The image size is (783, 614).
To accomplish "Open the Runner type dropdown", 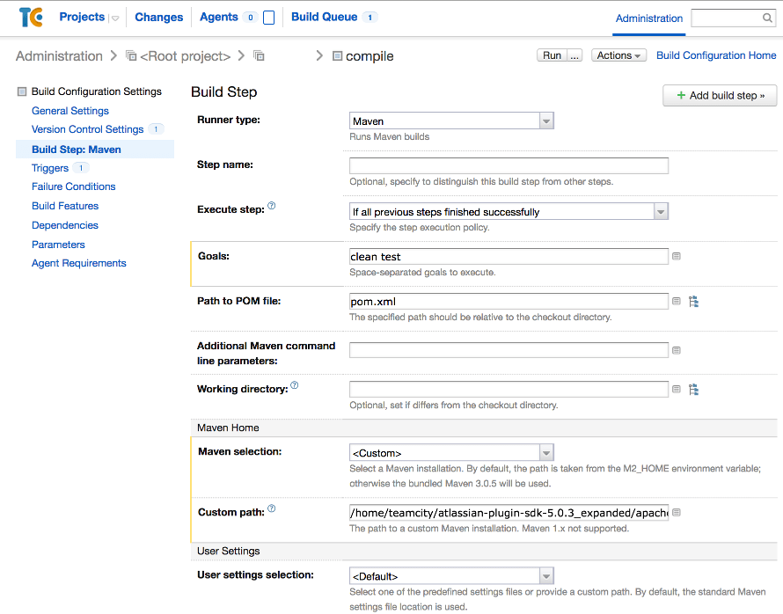I will pyautogui.click(x=451, y=121).
